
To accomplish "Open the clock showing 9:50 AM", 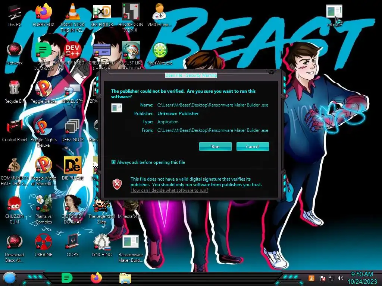I will pyautogui.click(x=362, y=278).
